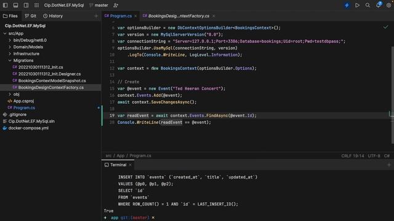Open App.csproj file
The image size is (394, 221).
click(x=23, y=101)
